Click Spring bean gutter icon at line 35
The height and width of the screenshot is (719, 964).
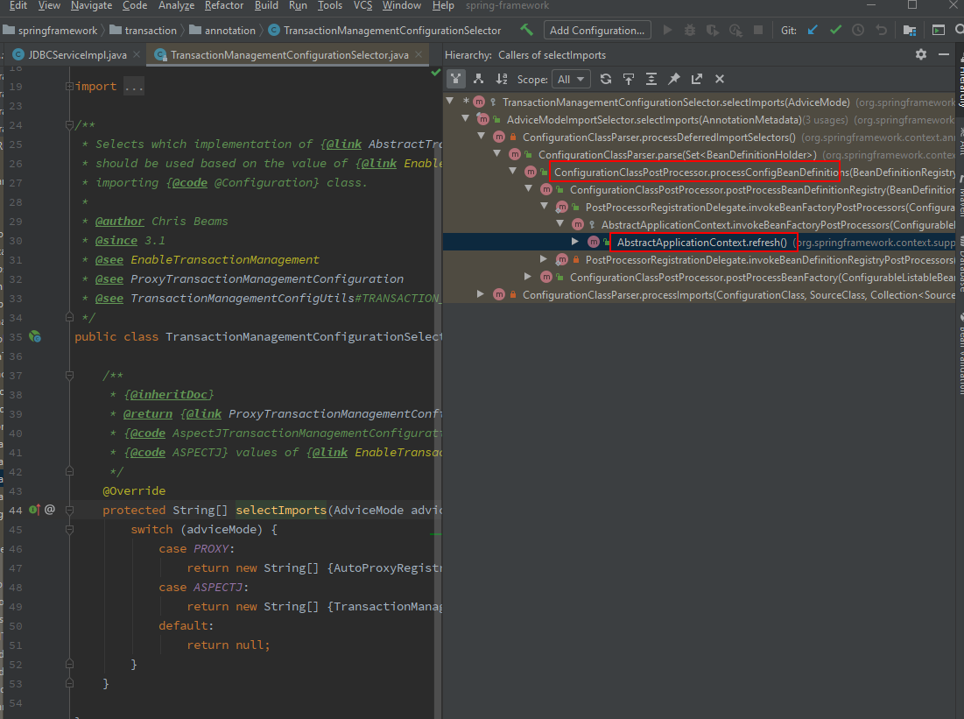(35, 336)
